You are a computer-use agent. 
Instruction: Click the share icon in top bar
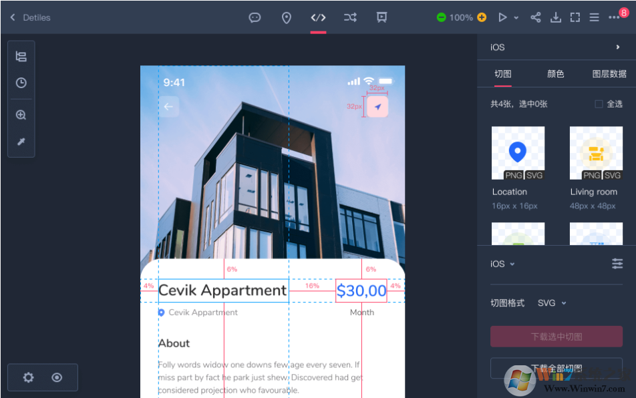[536, 17]
